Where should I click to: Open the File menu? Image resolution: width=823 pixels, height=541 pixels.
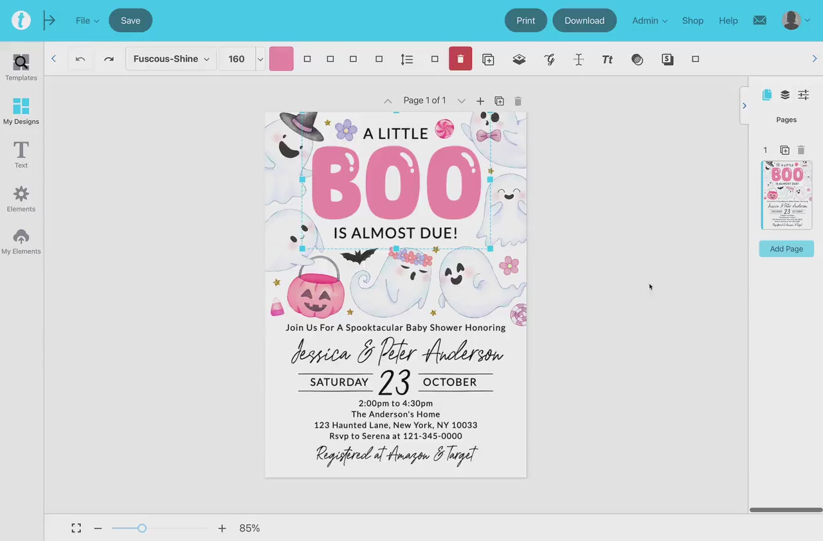(x=87, y=21)
